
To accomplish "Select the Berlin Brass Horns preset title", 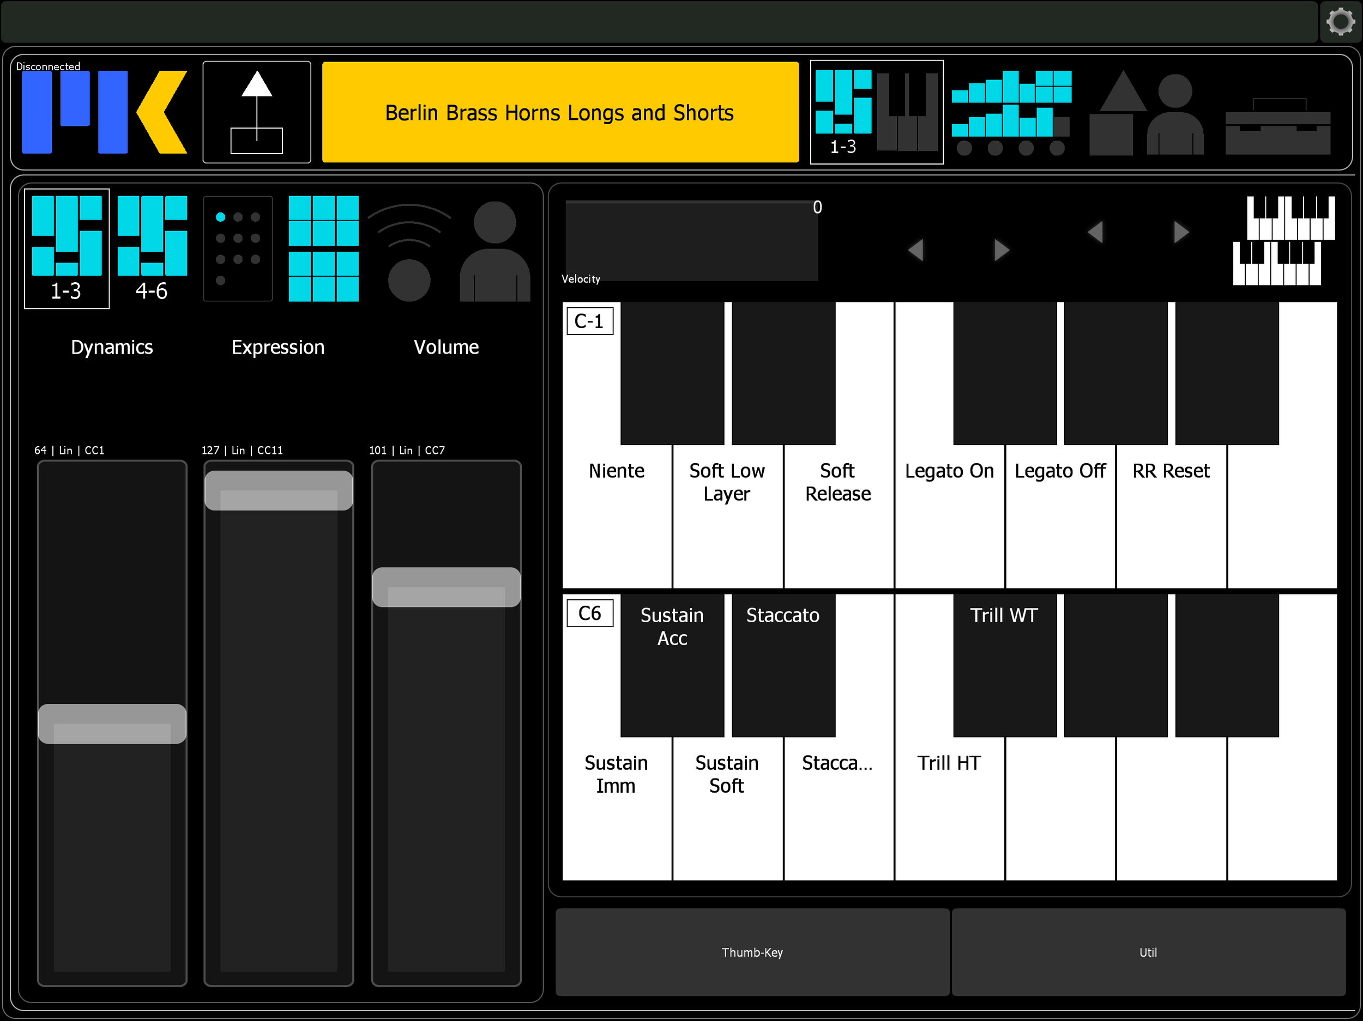I will [x=560, y=112].
